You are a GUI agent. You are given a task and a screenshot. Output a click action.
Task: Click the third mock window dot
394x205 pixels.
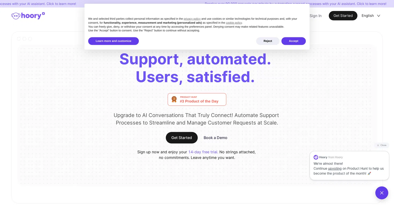coord(30,39)
